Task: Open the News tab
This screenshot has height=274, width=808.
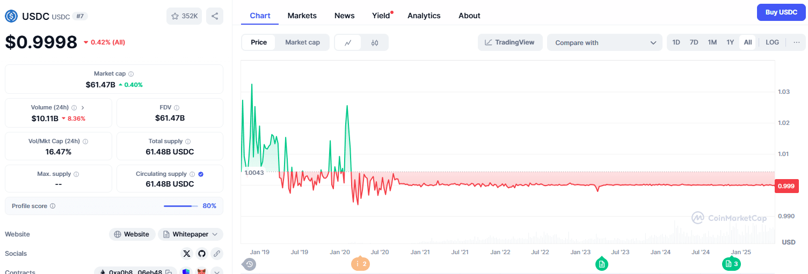Action: point(344,16)
